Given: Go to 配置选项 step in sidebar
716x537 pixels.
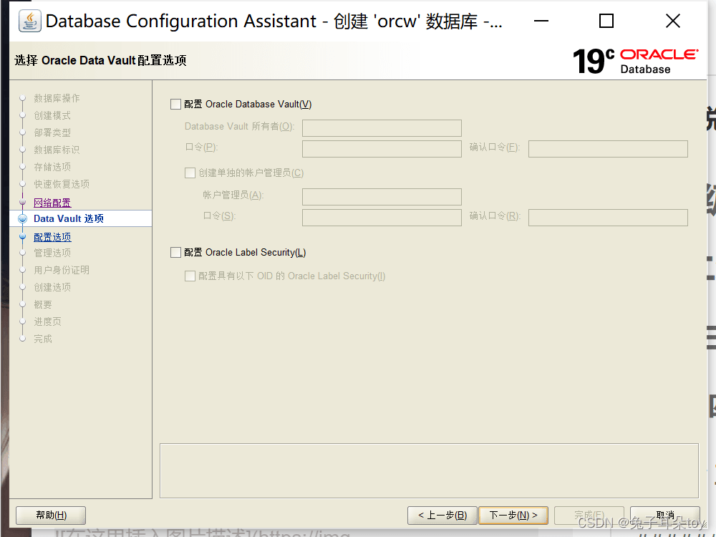Looking at the screenshot, I should (x=52, y=237).
